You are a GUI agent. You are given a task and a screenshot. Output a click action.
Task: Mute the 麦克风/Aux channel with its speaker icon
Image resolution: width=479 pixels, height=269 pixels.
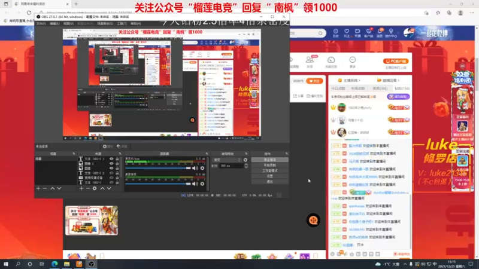tap(195, 168)
